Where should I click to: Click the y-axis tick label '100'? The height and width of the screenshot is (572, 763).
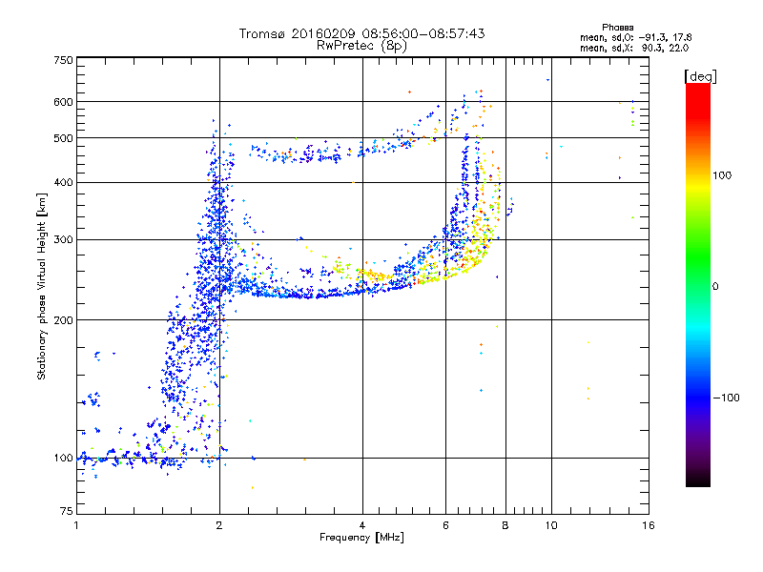pos(63,459)
